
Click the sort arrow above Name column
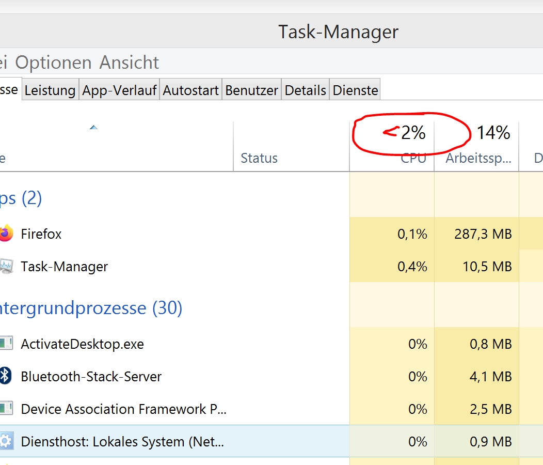tap(93, 127)
